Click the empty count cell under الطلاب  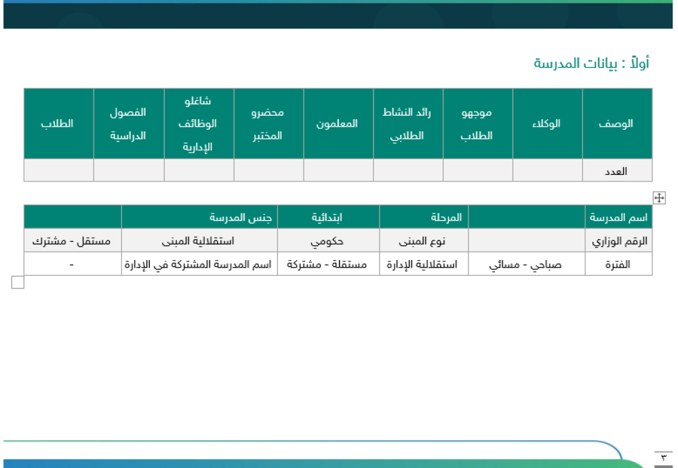pos(58,168)
